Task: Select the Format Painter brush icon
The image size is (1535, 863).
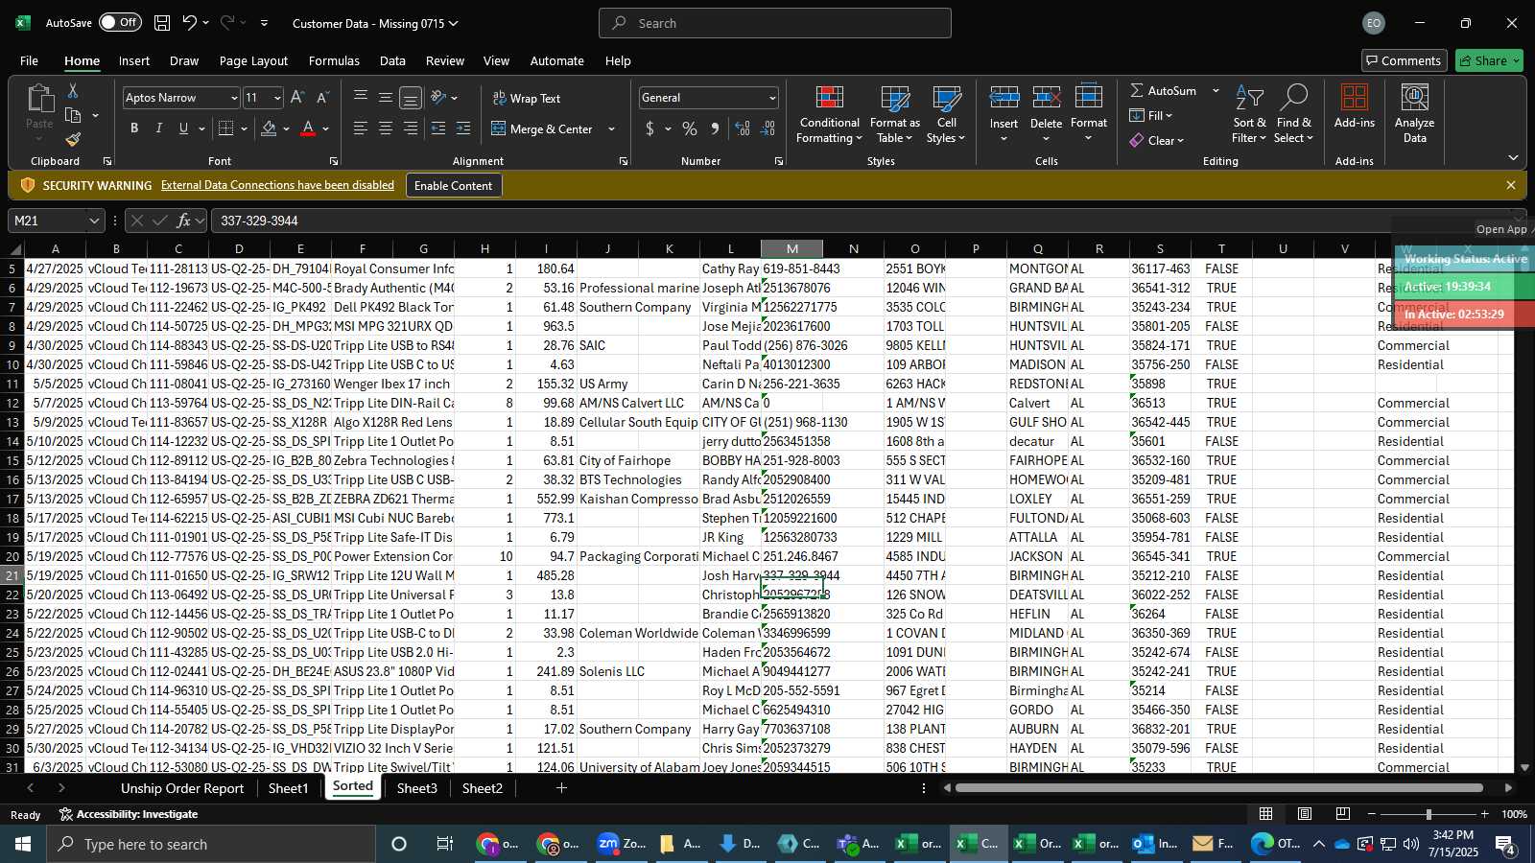Action: (73, 139)
